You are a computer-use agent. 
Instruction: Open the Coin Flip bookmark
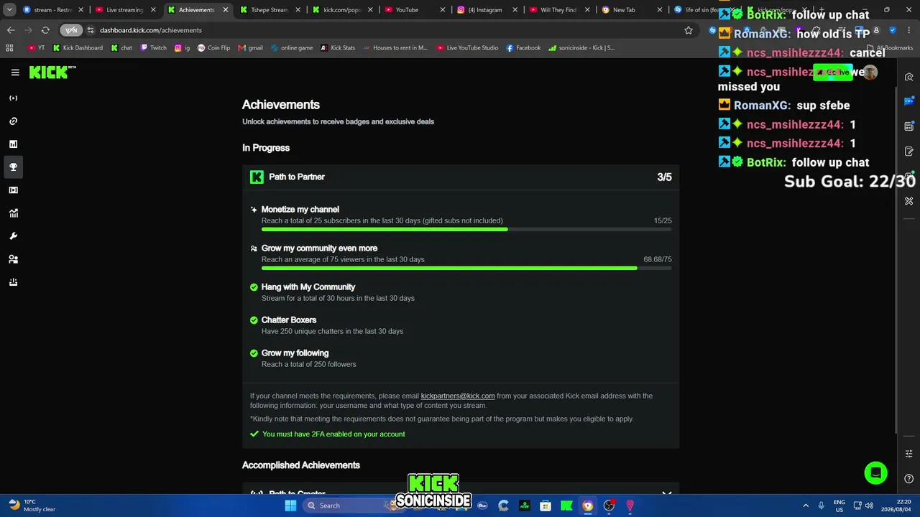pyautogui.click(x=213, y=48)
